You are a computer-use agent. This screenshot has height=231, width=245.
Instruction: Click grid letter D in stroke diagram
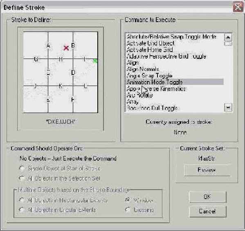point(73,72)
